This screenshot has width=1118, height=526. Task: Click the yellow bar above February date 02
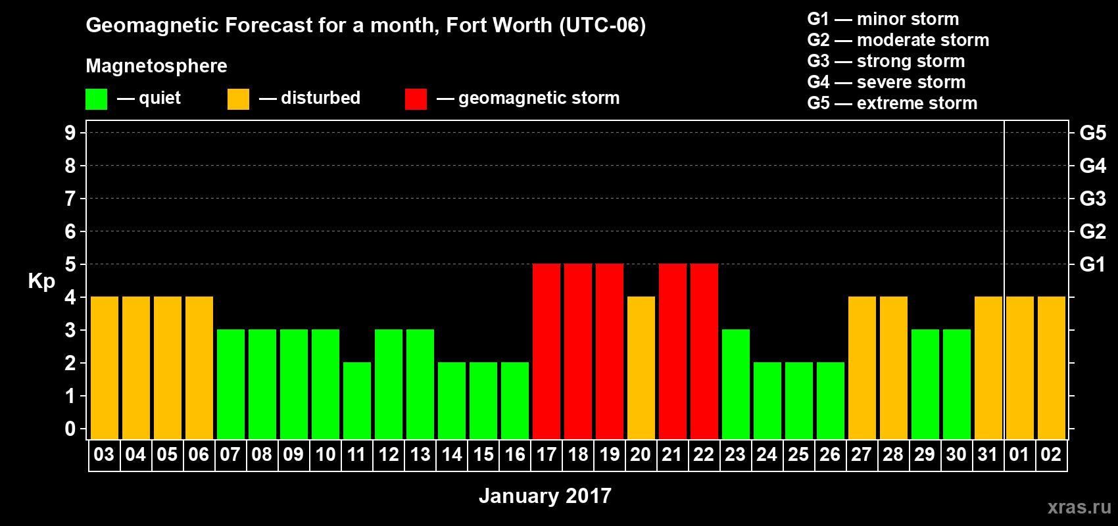click(1052, 368)
